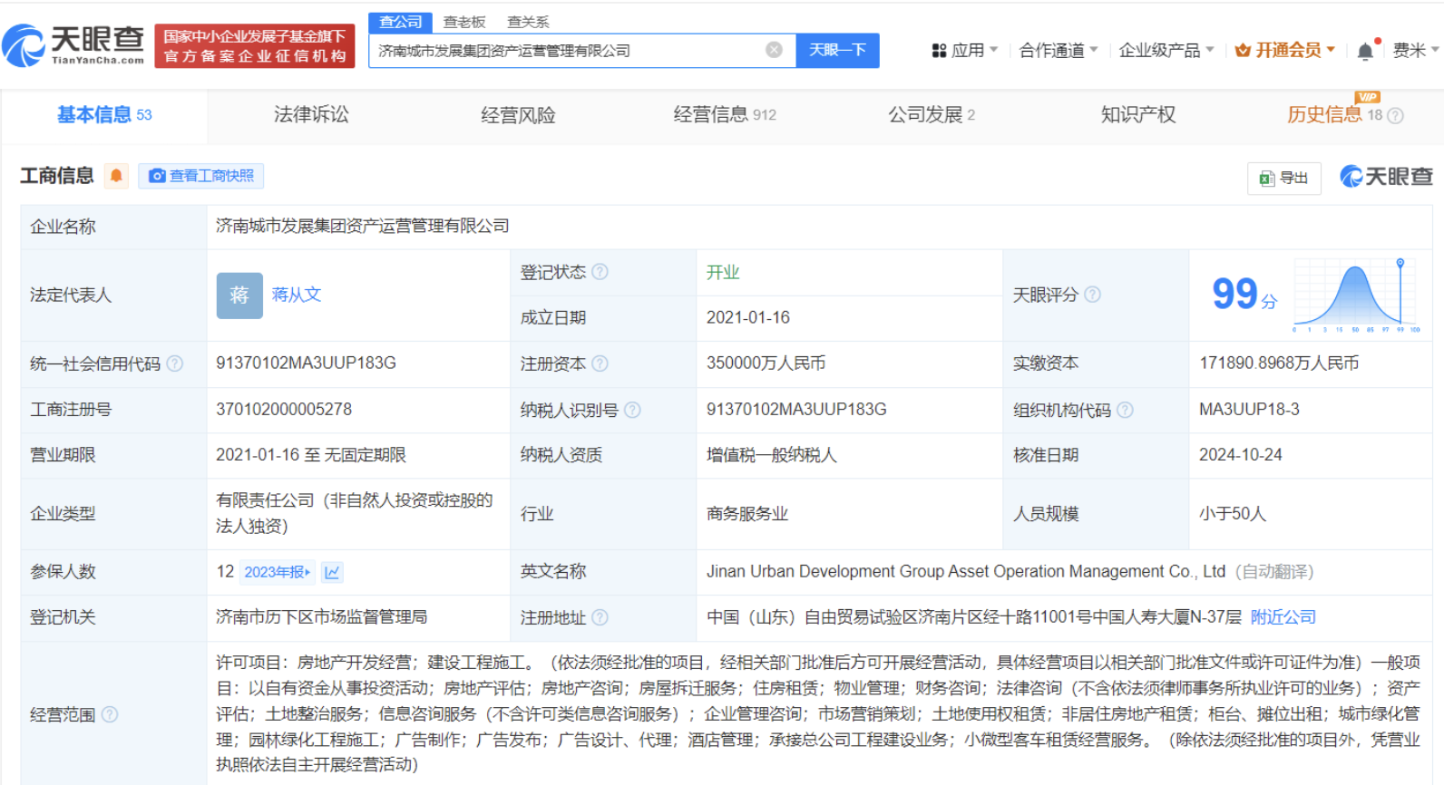Click the 天眼评分 score distribution chart
Screen dimensions: 1444x785
[x=1355, y=296]
